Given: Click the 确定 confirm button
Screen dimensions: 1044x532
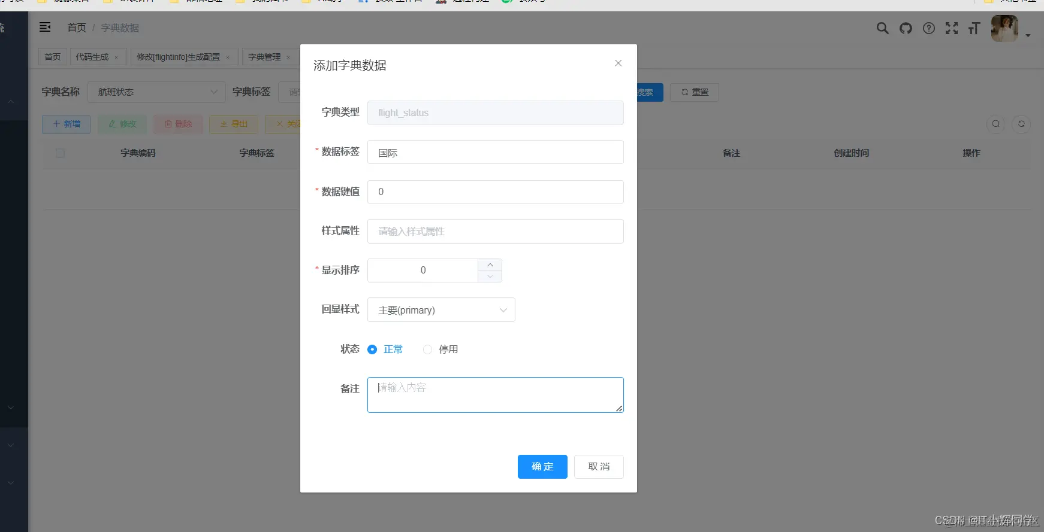Looking at the screenshot, I should click(x=542, y=467).
